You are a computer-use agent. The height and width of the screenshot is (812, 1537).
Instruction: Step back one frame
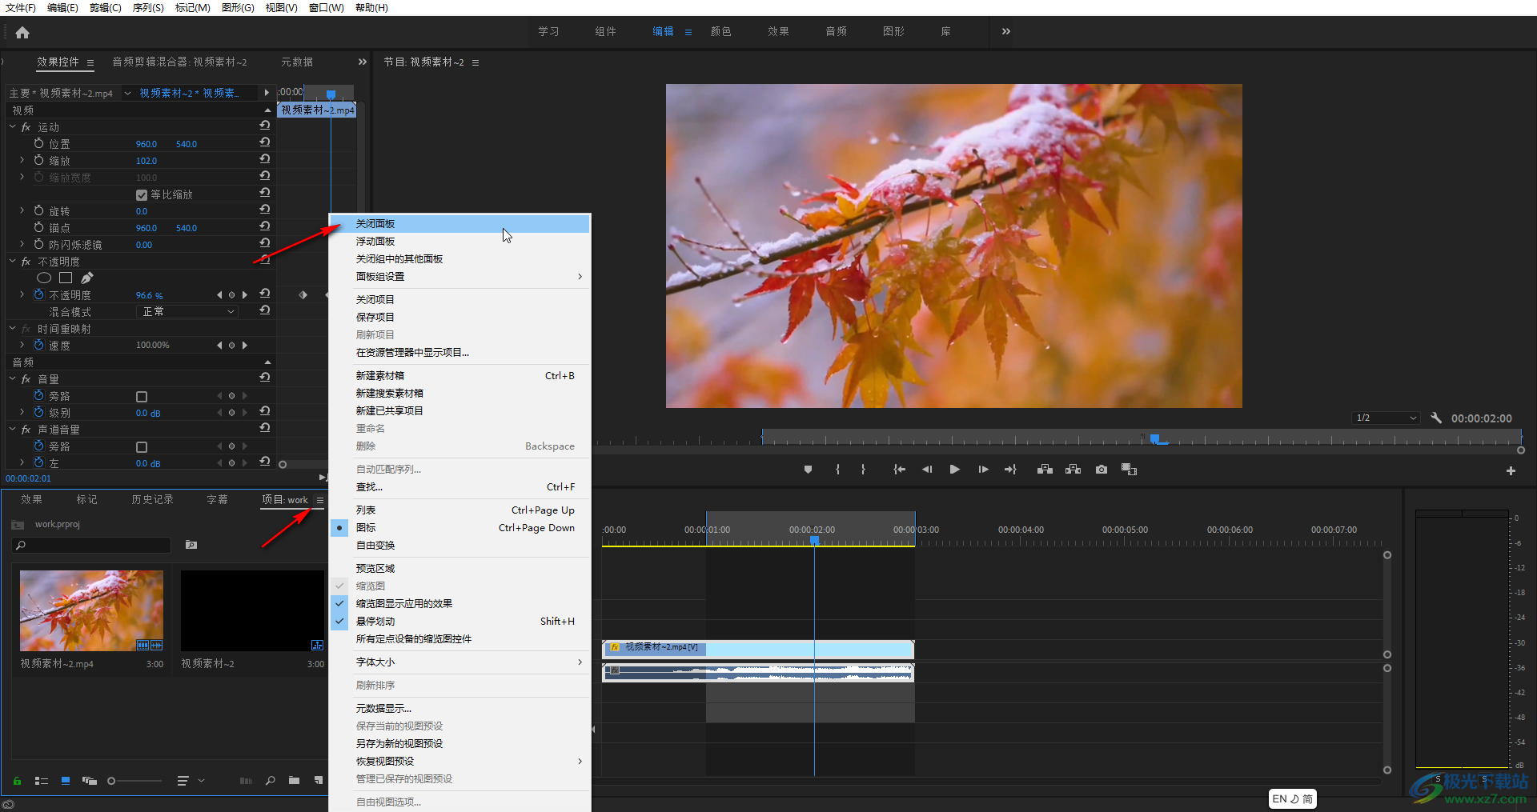pos(927,470)
